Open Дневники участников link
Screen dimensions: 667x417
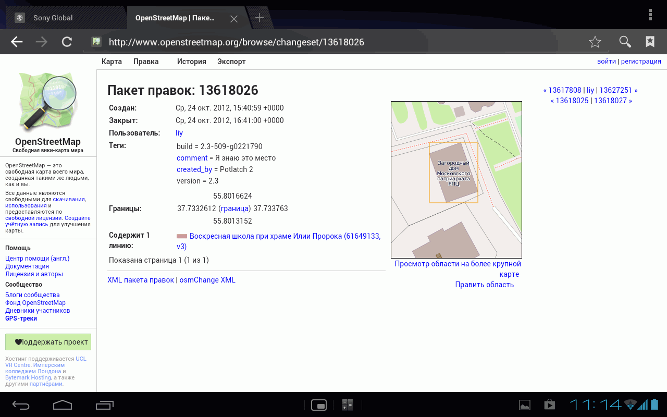point(38,311)
